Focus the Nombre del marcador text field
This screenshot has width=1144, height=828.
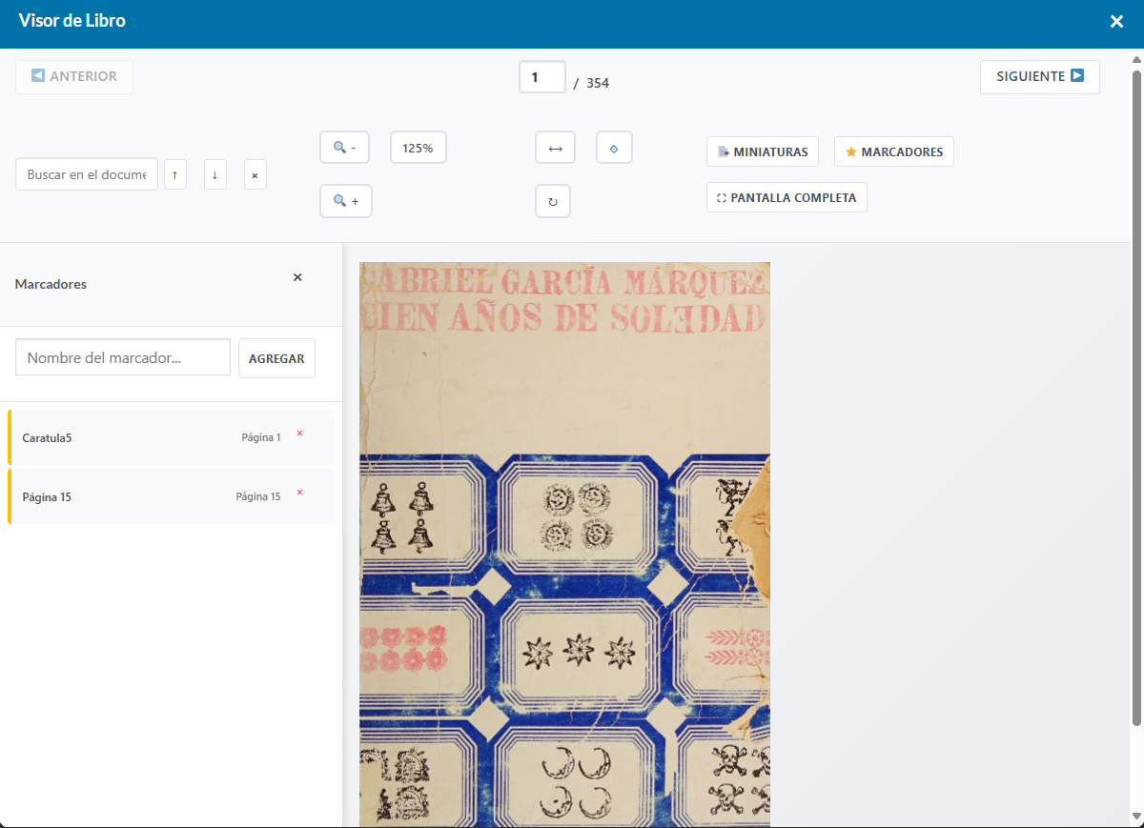click(x=123, y=357)
